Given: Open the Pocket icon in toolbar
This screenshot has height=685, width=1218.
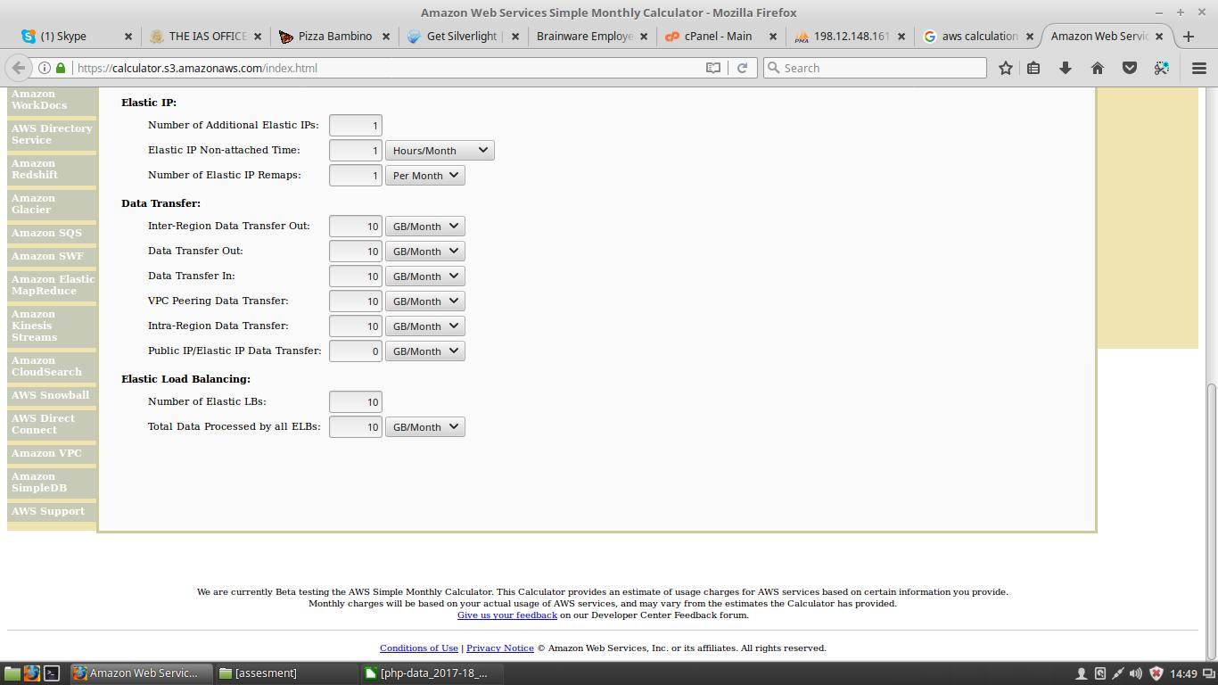Looking at the screenshot, I should (1130, 68).
